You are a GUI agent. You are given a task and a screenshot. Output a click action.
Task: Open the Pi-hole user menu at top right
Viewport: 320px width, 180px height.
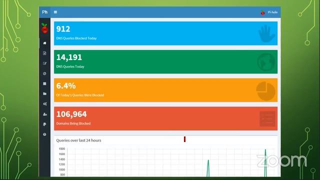point(269,12)
